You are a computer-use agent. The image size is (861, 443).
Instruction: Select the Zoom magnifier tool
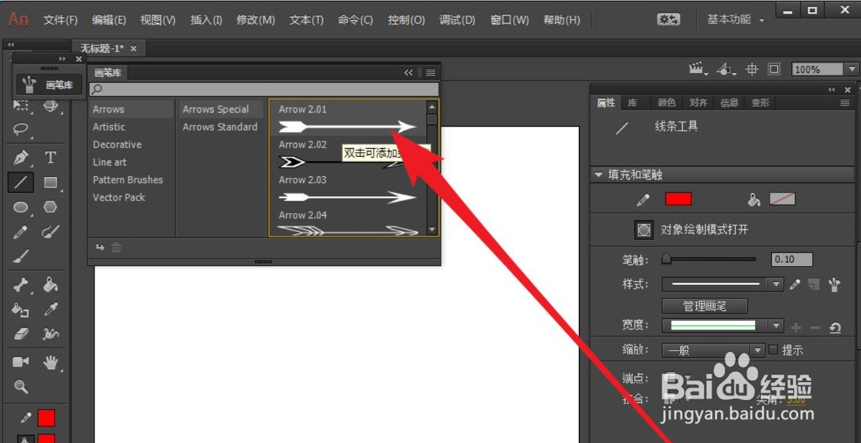click(21, 387)
